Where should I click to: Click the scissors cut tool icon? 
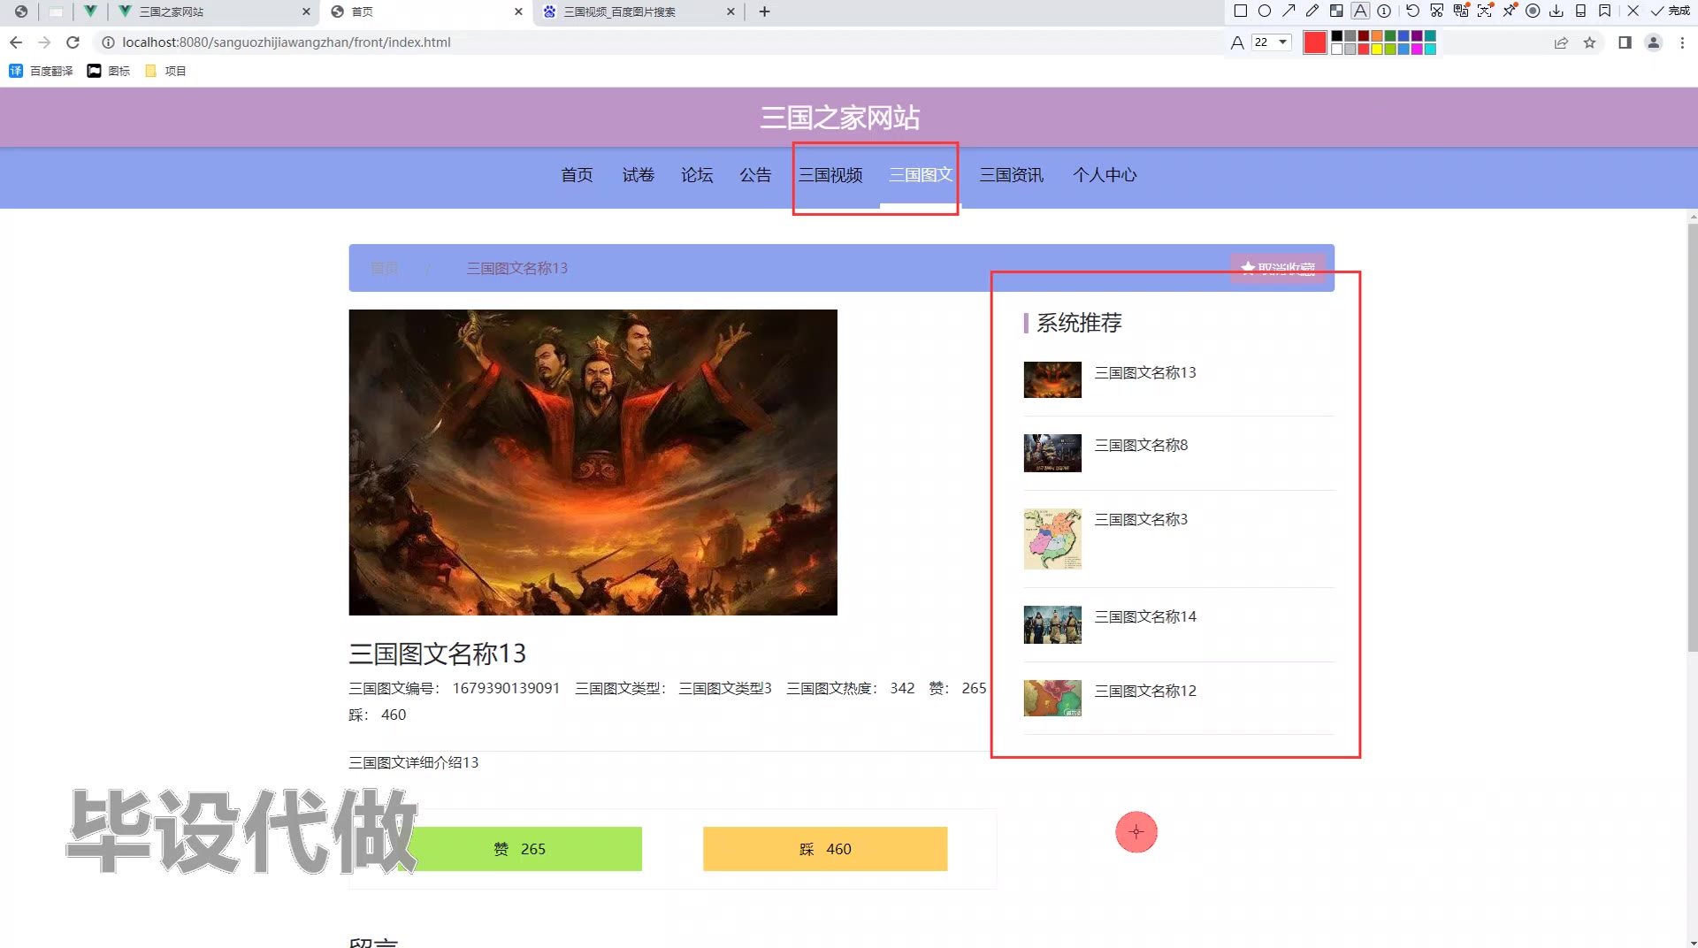point(1436,11)
